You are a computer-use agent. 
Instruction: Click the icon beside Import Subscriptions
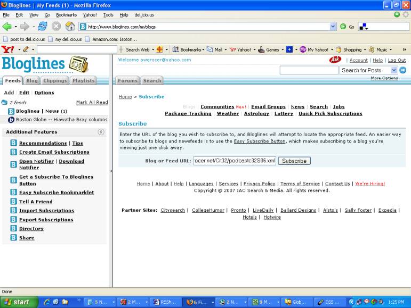coord(14,211)
